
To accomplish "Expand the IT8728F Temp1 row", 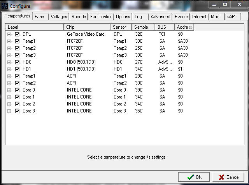I will click(x=9, y=41).
